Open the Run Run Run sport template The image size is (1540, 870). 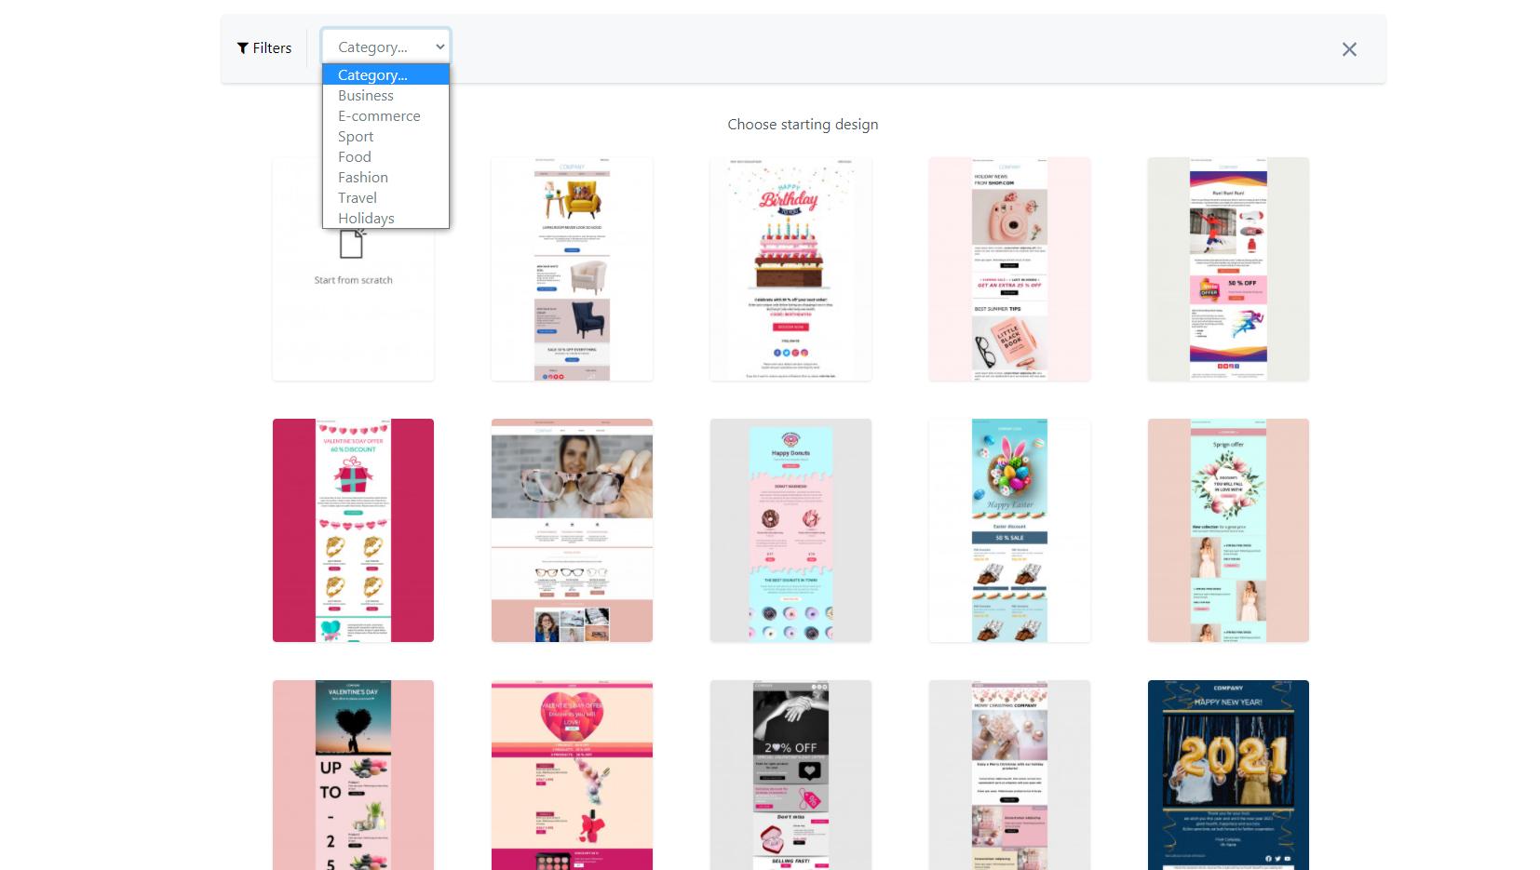(1228, 269)
